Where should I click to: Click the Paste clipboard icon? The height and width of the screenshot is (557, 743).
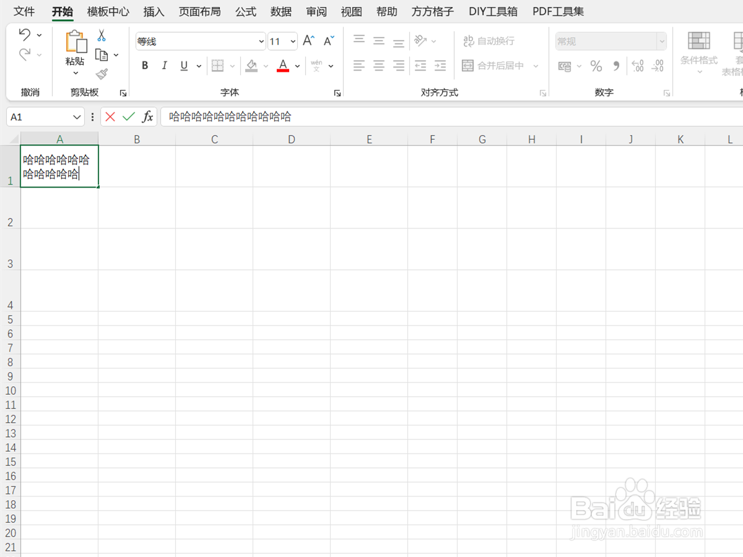coord(76,41)
